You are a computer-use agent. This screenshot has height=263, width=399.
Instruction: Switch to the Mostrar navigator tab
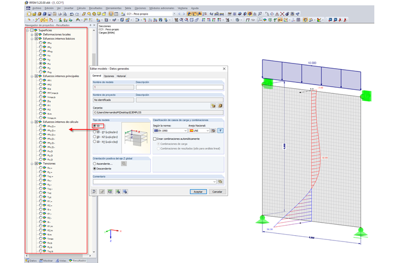(x=46, y=260)
